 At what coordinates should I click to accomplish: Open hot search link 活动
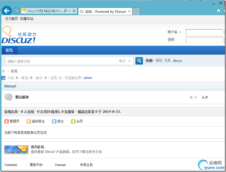coord(159,61)
